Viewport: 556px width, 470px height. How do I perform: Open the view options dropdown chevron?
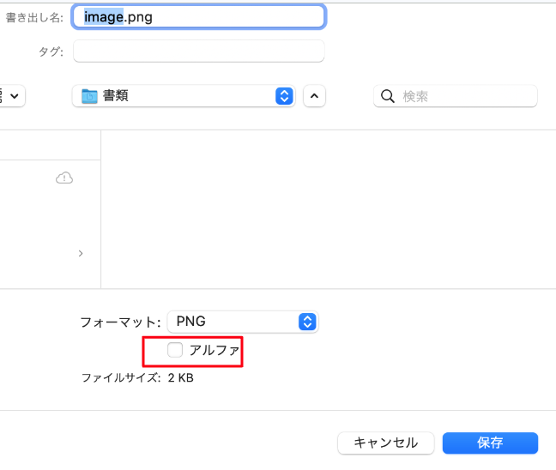coord(15,96)
